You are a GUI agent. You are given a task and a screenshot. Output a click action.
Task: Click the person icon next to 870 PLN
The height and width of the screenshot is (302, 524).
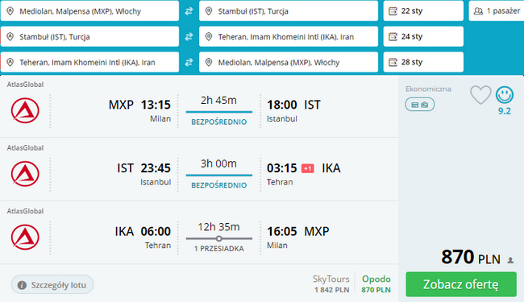[510, 260]
